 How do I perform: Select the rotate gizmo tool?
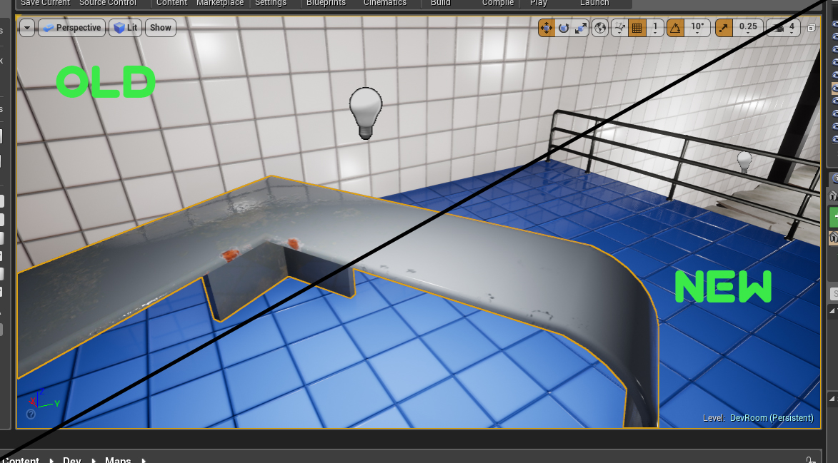[564, 28]
